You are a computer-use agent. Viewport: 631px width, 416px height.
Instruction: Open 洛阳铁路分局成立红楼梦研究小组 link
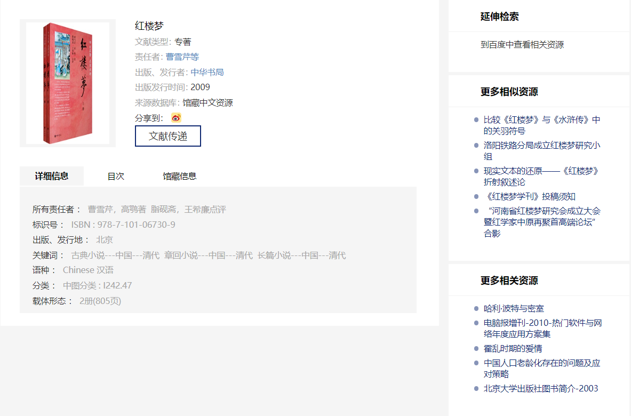[x=541, y=150]
